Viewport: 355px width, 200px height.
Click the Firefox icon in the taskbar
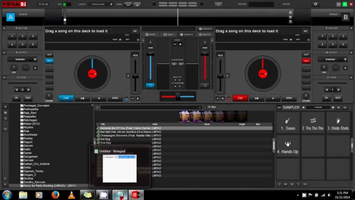point(55,195)
